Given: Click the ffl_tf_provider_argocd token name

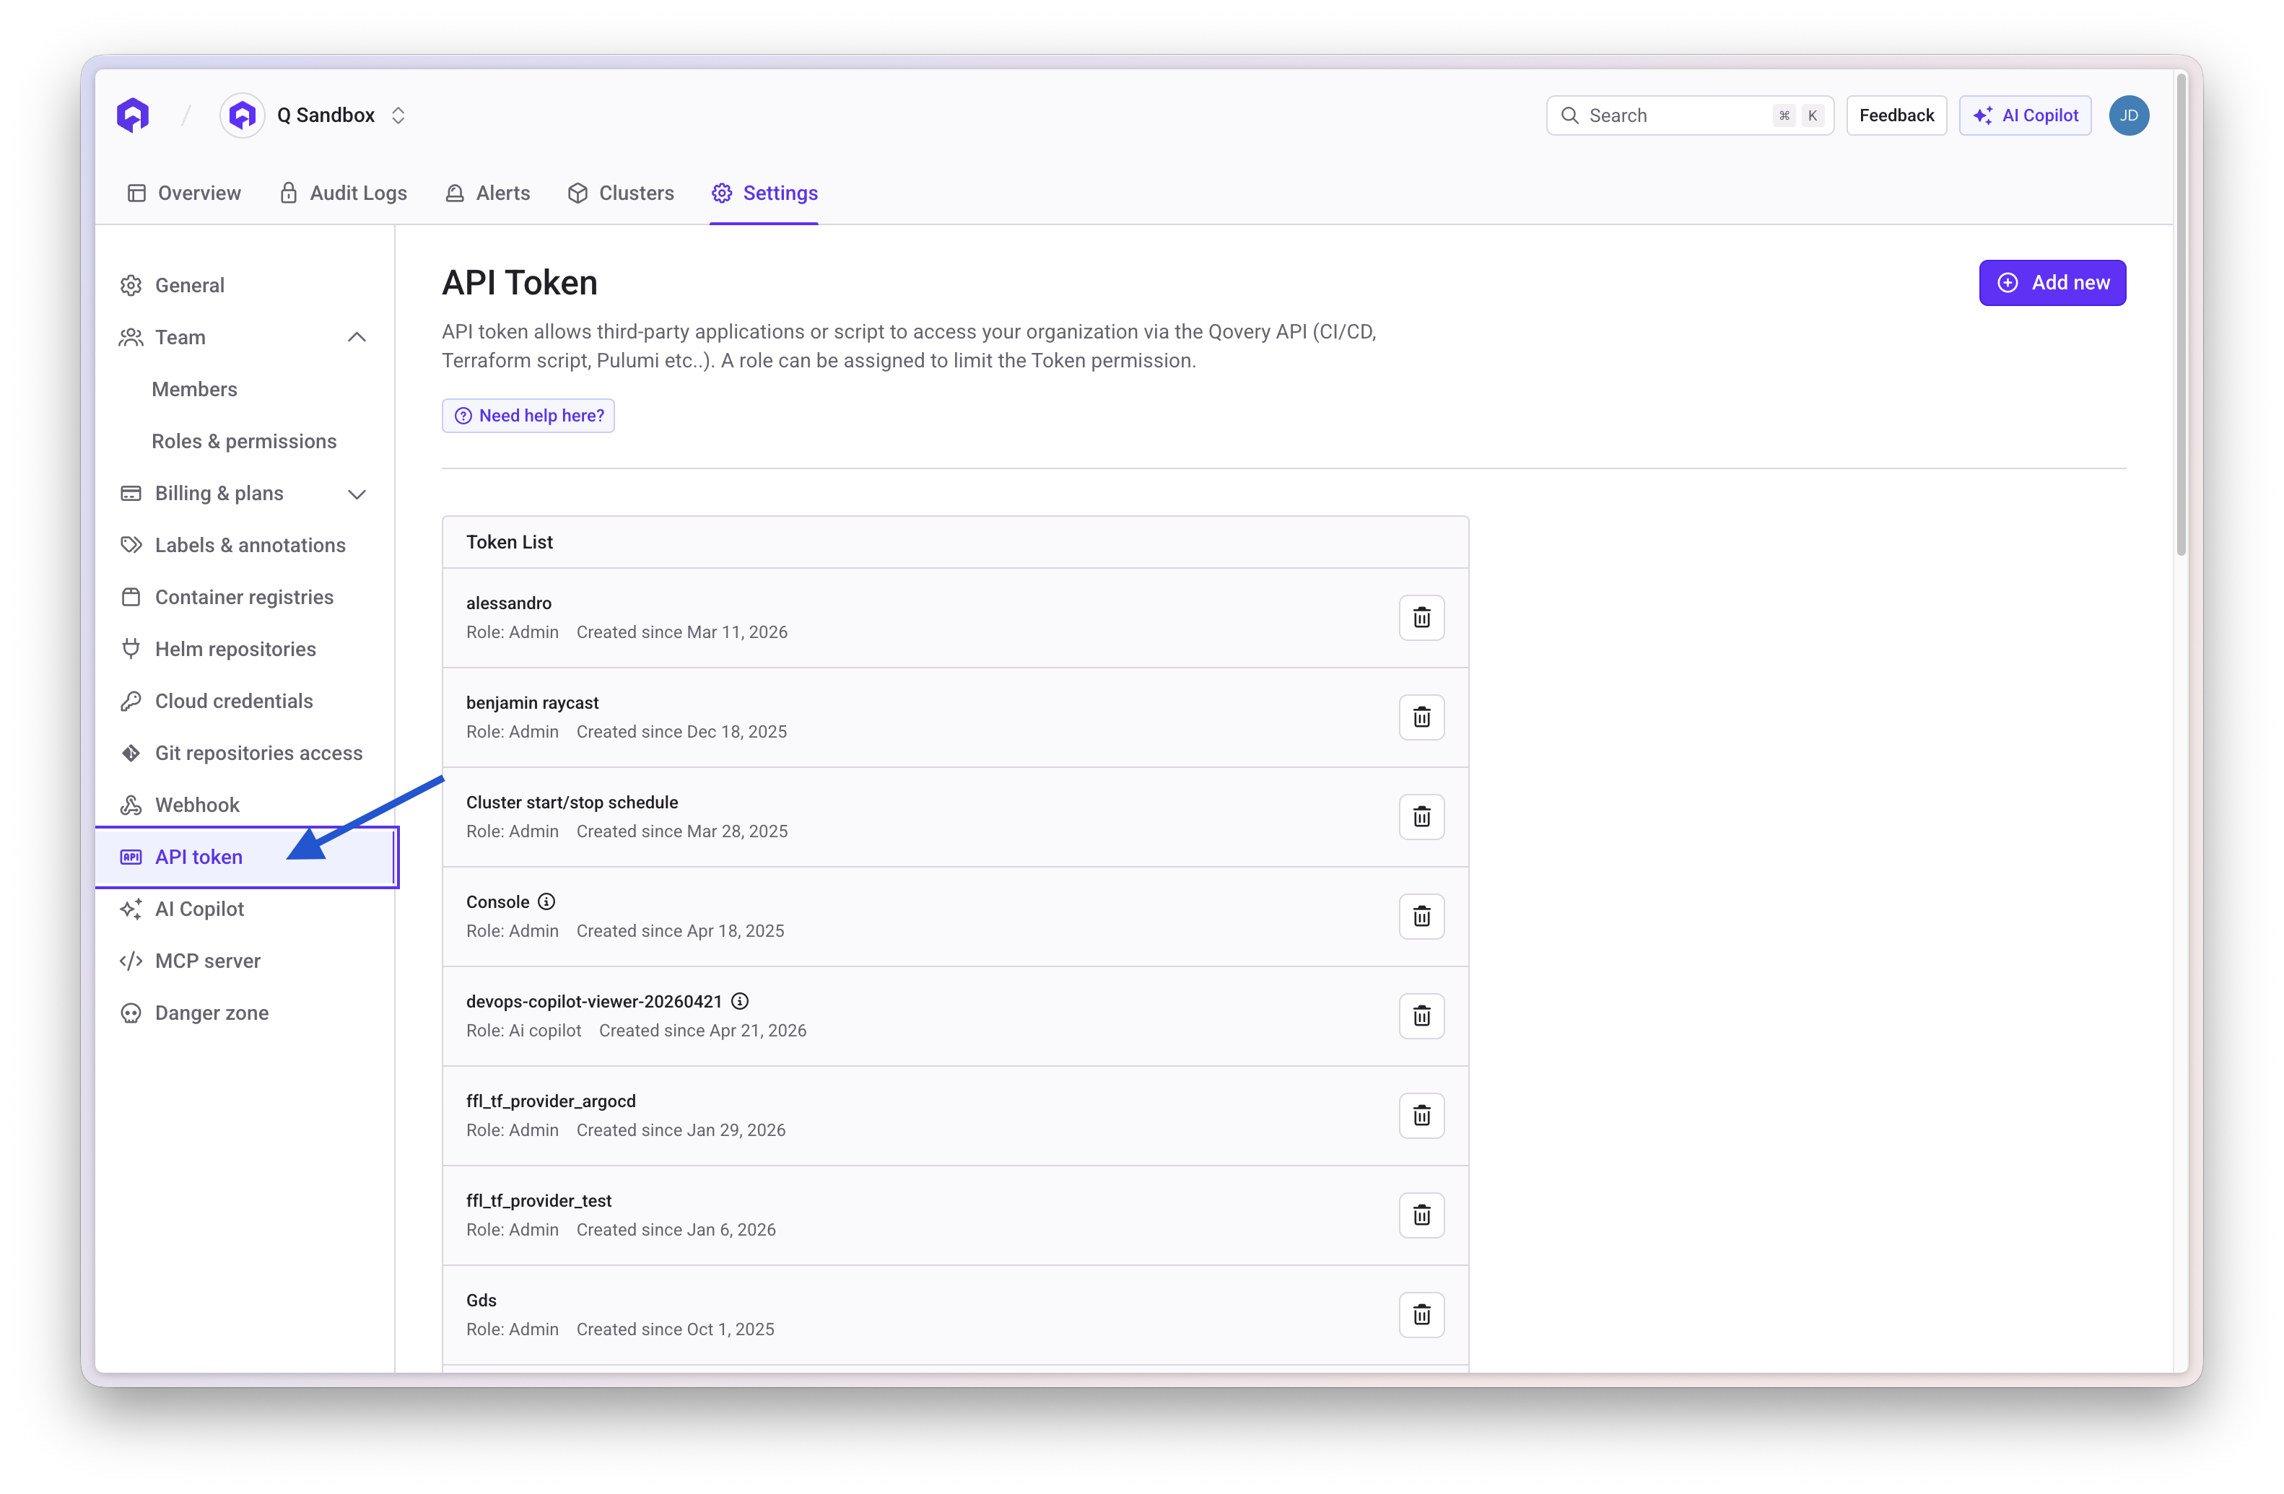Looking at the screenshot, I should [551, 1101].
